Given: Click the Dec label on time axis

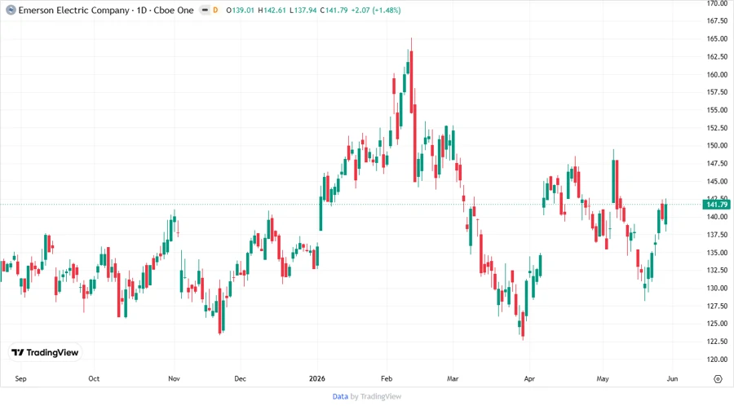Looking at the screenshot, I should [x=240, y=378].
